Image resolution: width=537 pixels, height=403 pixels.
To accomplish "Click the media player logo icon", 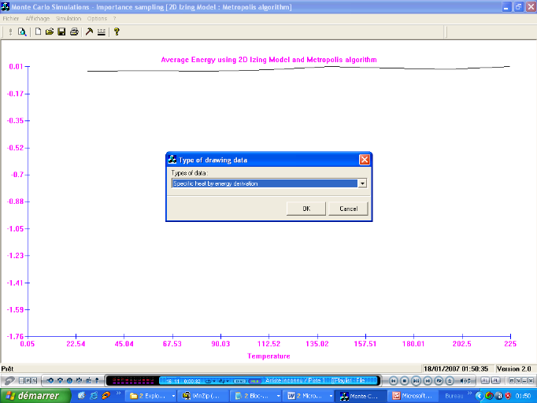I will click(x=9, y=381).
